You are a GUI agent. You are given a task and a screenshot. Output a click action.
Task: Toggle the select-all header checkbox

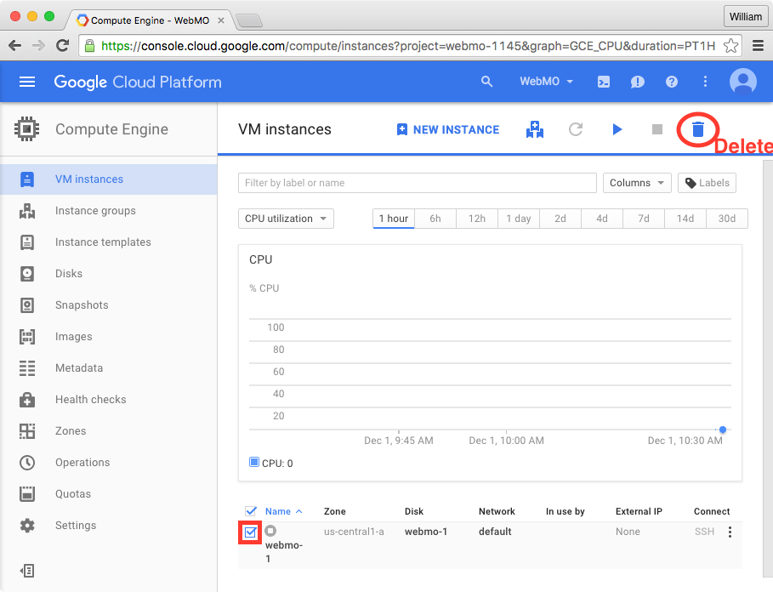[251, 511]
